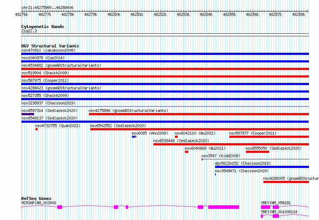Viewport: 319px width, 220px height.
Task: Click the nsv3547 (Kidd2008) thin line
Action: pyautogui.click(x=255, y=159)
